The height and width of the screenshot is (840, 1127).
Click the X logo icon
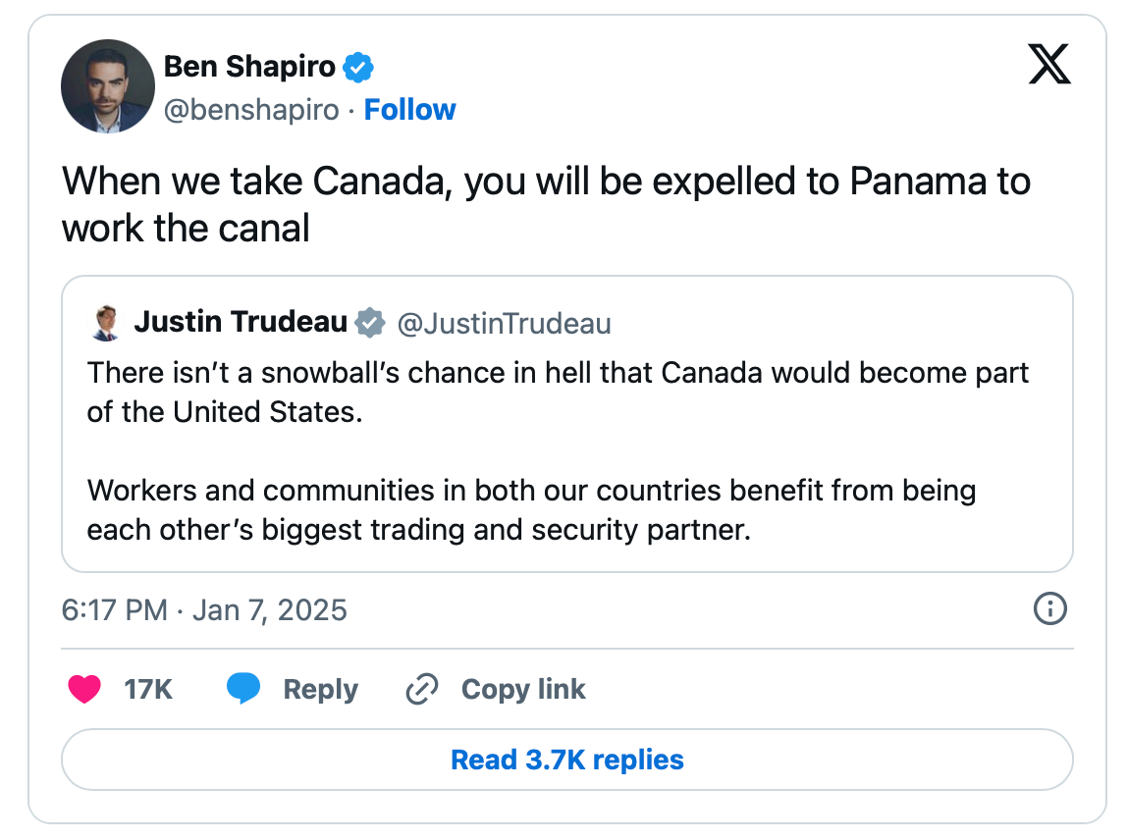click(1049, 64)
